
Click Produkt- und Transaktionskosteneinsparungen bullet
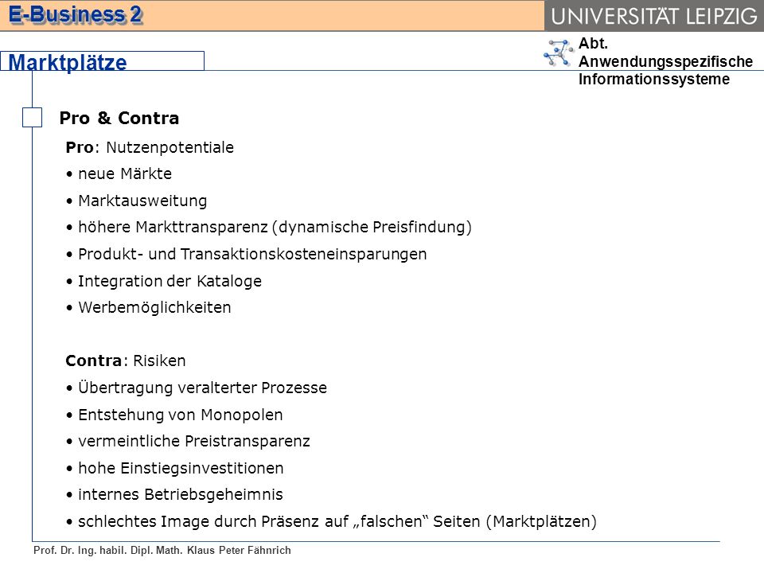click(247, 255)
